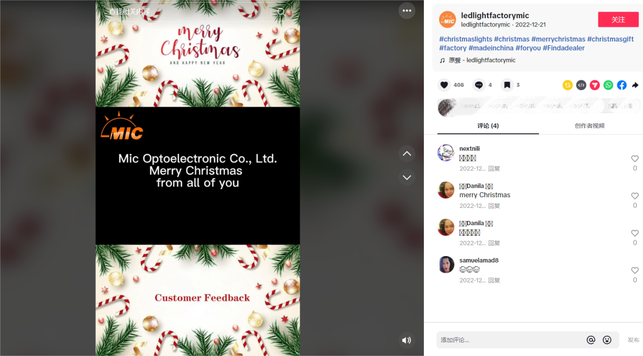Select the 评论 (4) tab
The height and width of the screenshot is (356, 643).
tap(488, 126)
